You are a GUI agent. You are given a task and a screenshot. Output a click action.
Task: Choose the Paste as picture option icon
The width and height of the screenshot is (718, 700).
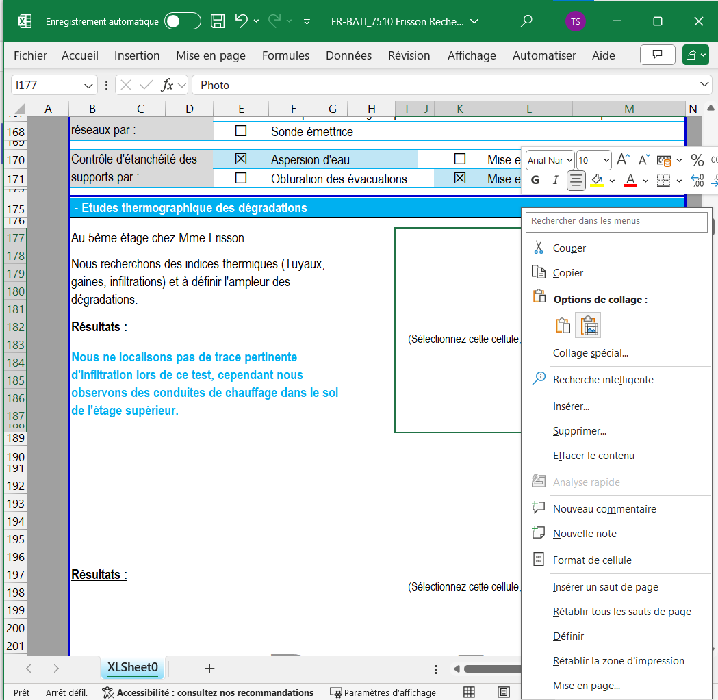pyautogui.click(x=589, y=326)
